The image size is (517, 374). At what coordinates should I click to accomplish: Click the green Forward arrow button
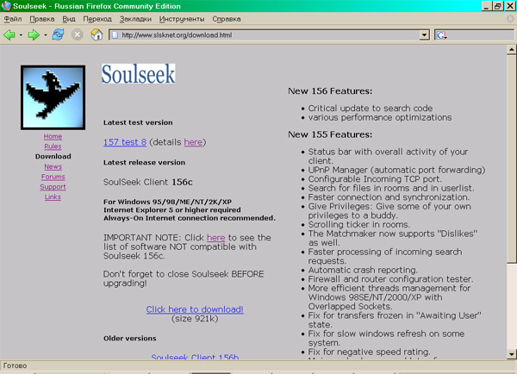point(34,34)
